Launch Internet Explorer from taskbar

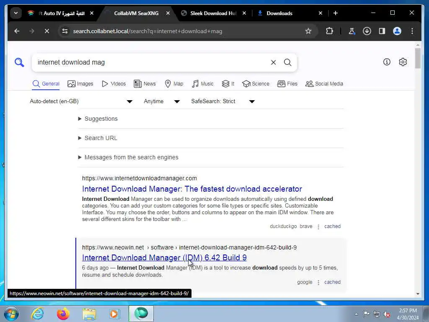click(37, 314)
